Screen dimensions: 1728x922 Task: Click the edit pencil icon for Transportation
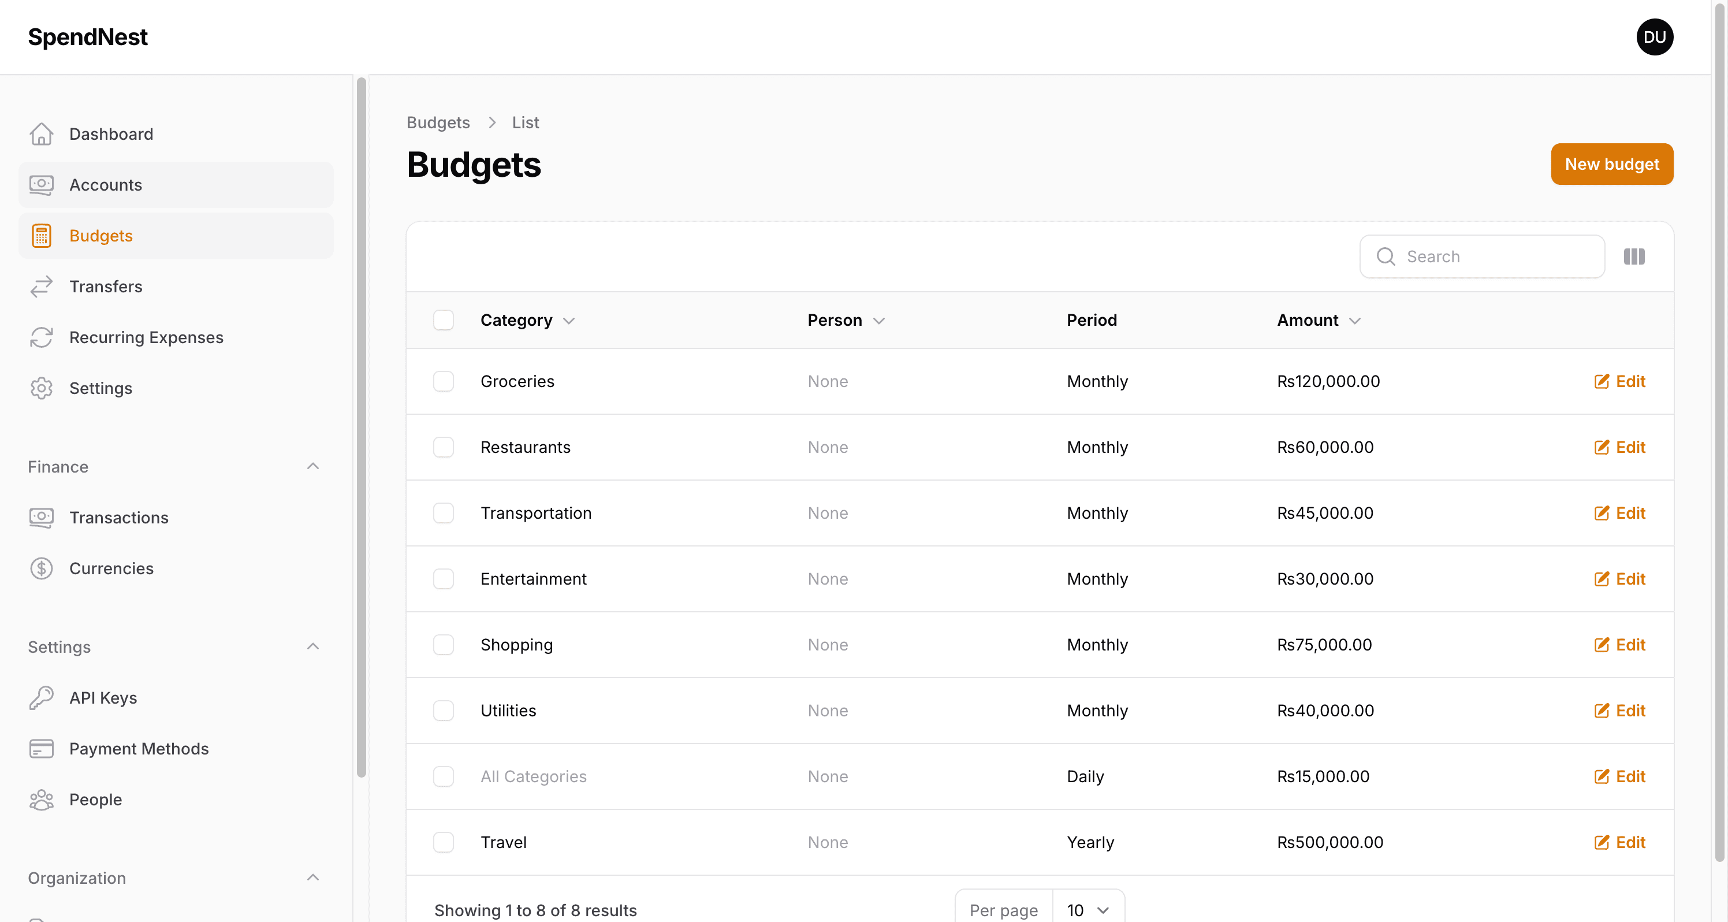coord(1601,514)
